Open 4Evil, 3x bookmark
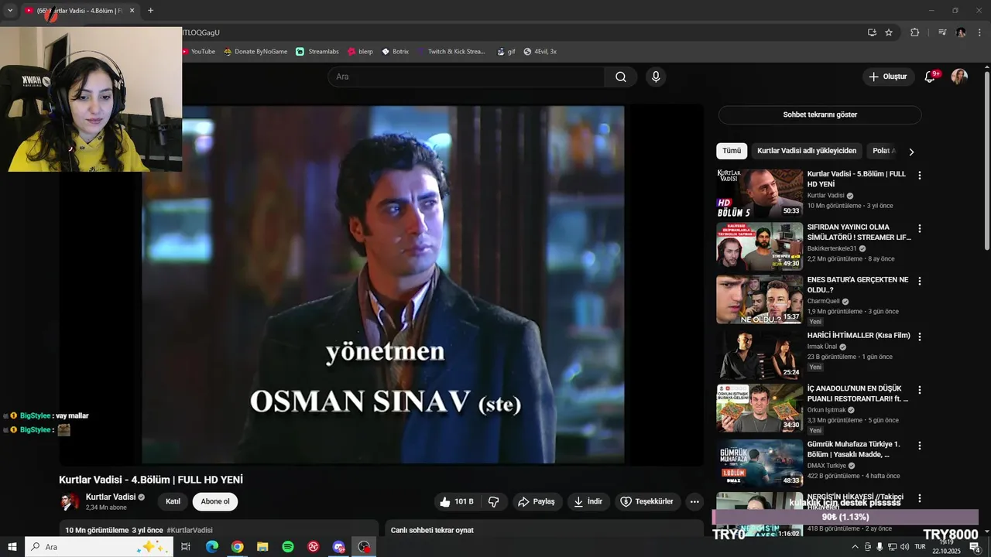The image size is (991, 557). pyautogui.click(x=540, y=52)
